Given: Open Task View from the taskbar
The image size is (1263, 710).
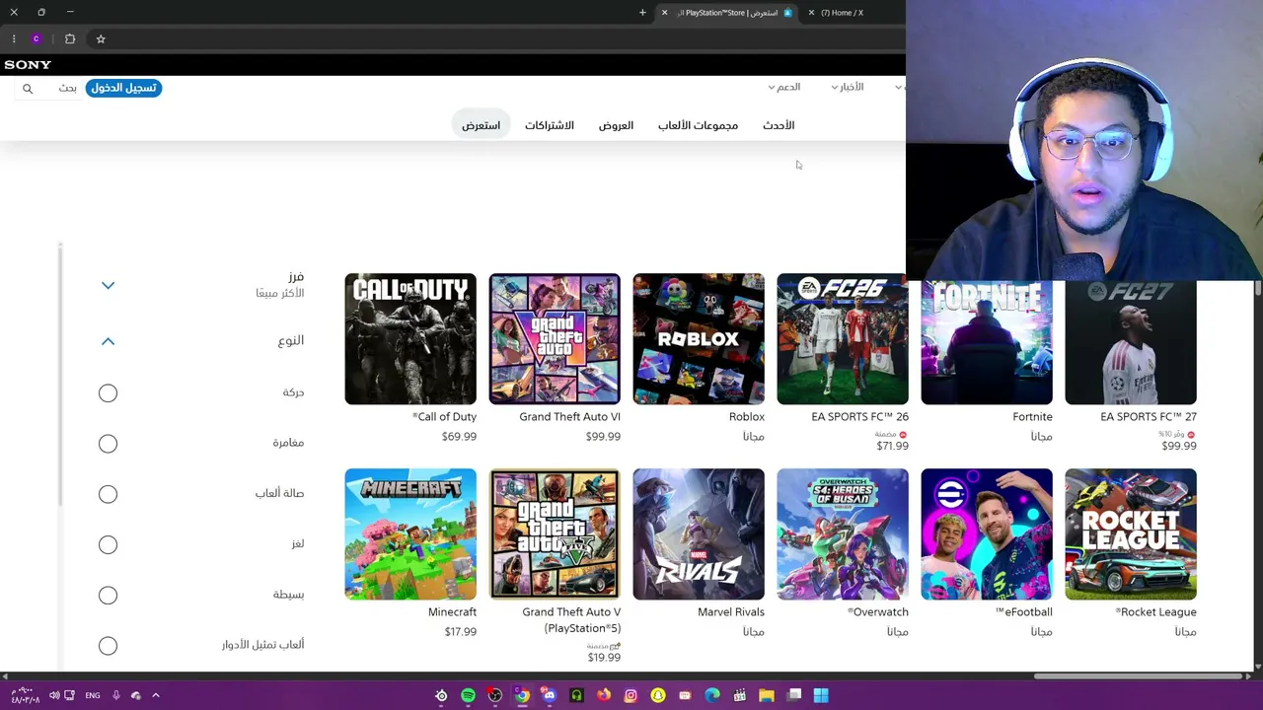Looking at the screenshot, I should (793, 695).
